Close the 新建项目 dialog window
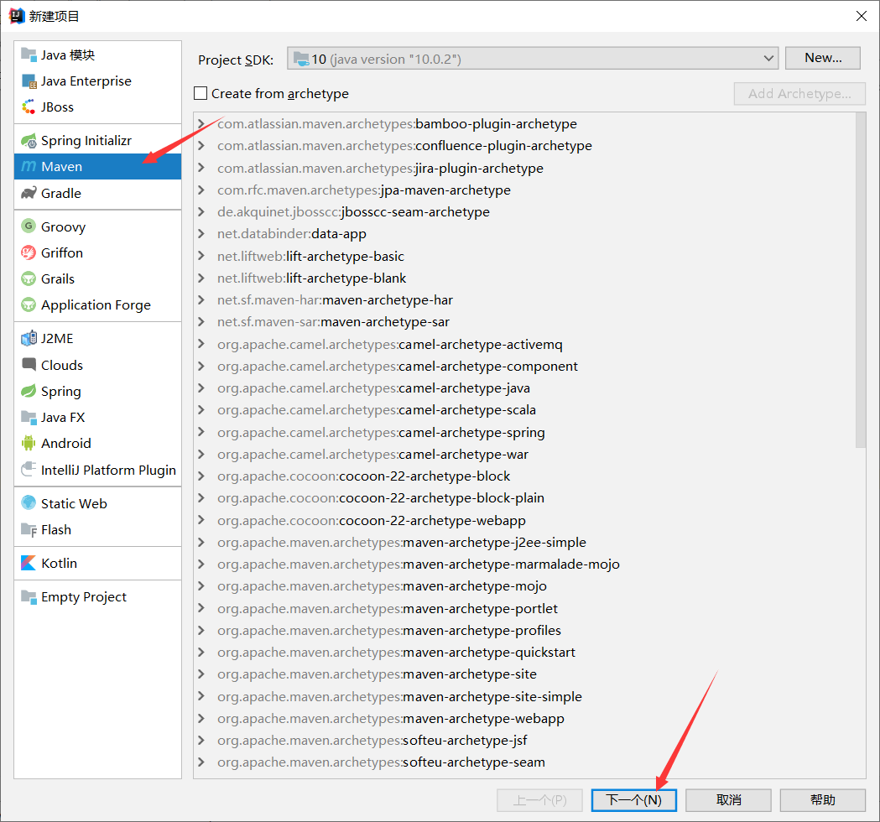The width and height of the screenshot is (880, 822). tap(862, 16)
